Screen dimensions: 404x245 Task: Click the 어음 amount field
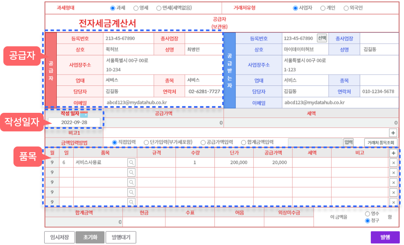click(x=239, y=222)
